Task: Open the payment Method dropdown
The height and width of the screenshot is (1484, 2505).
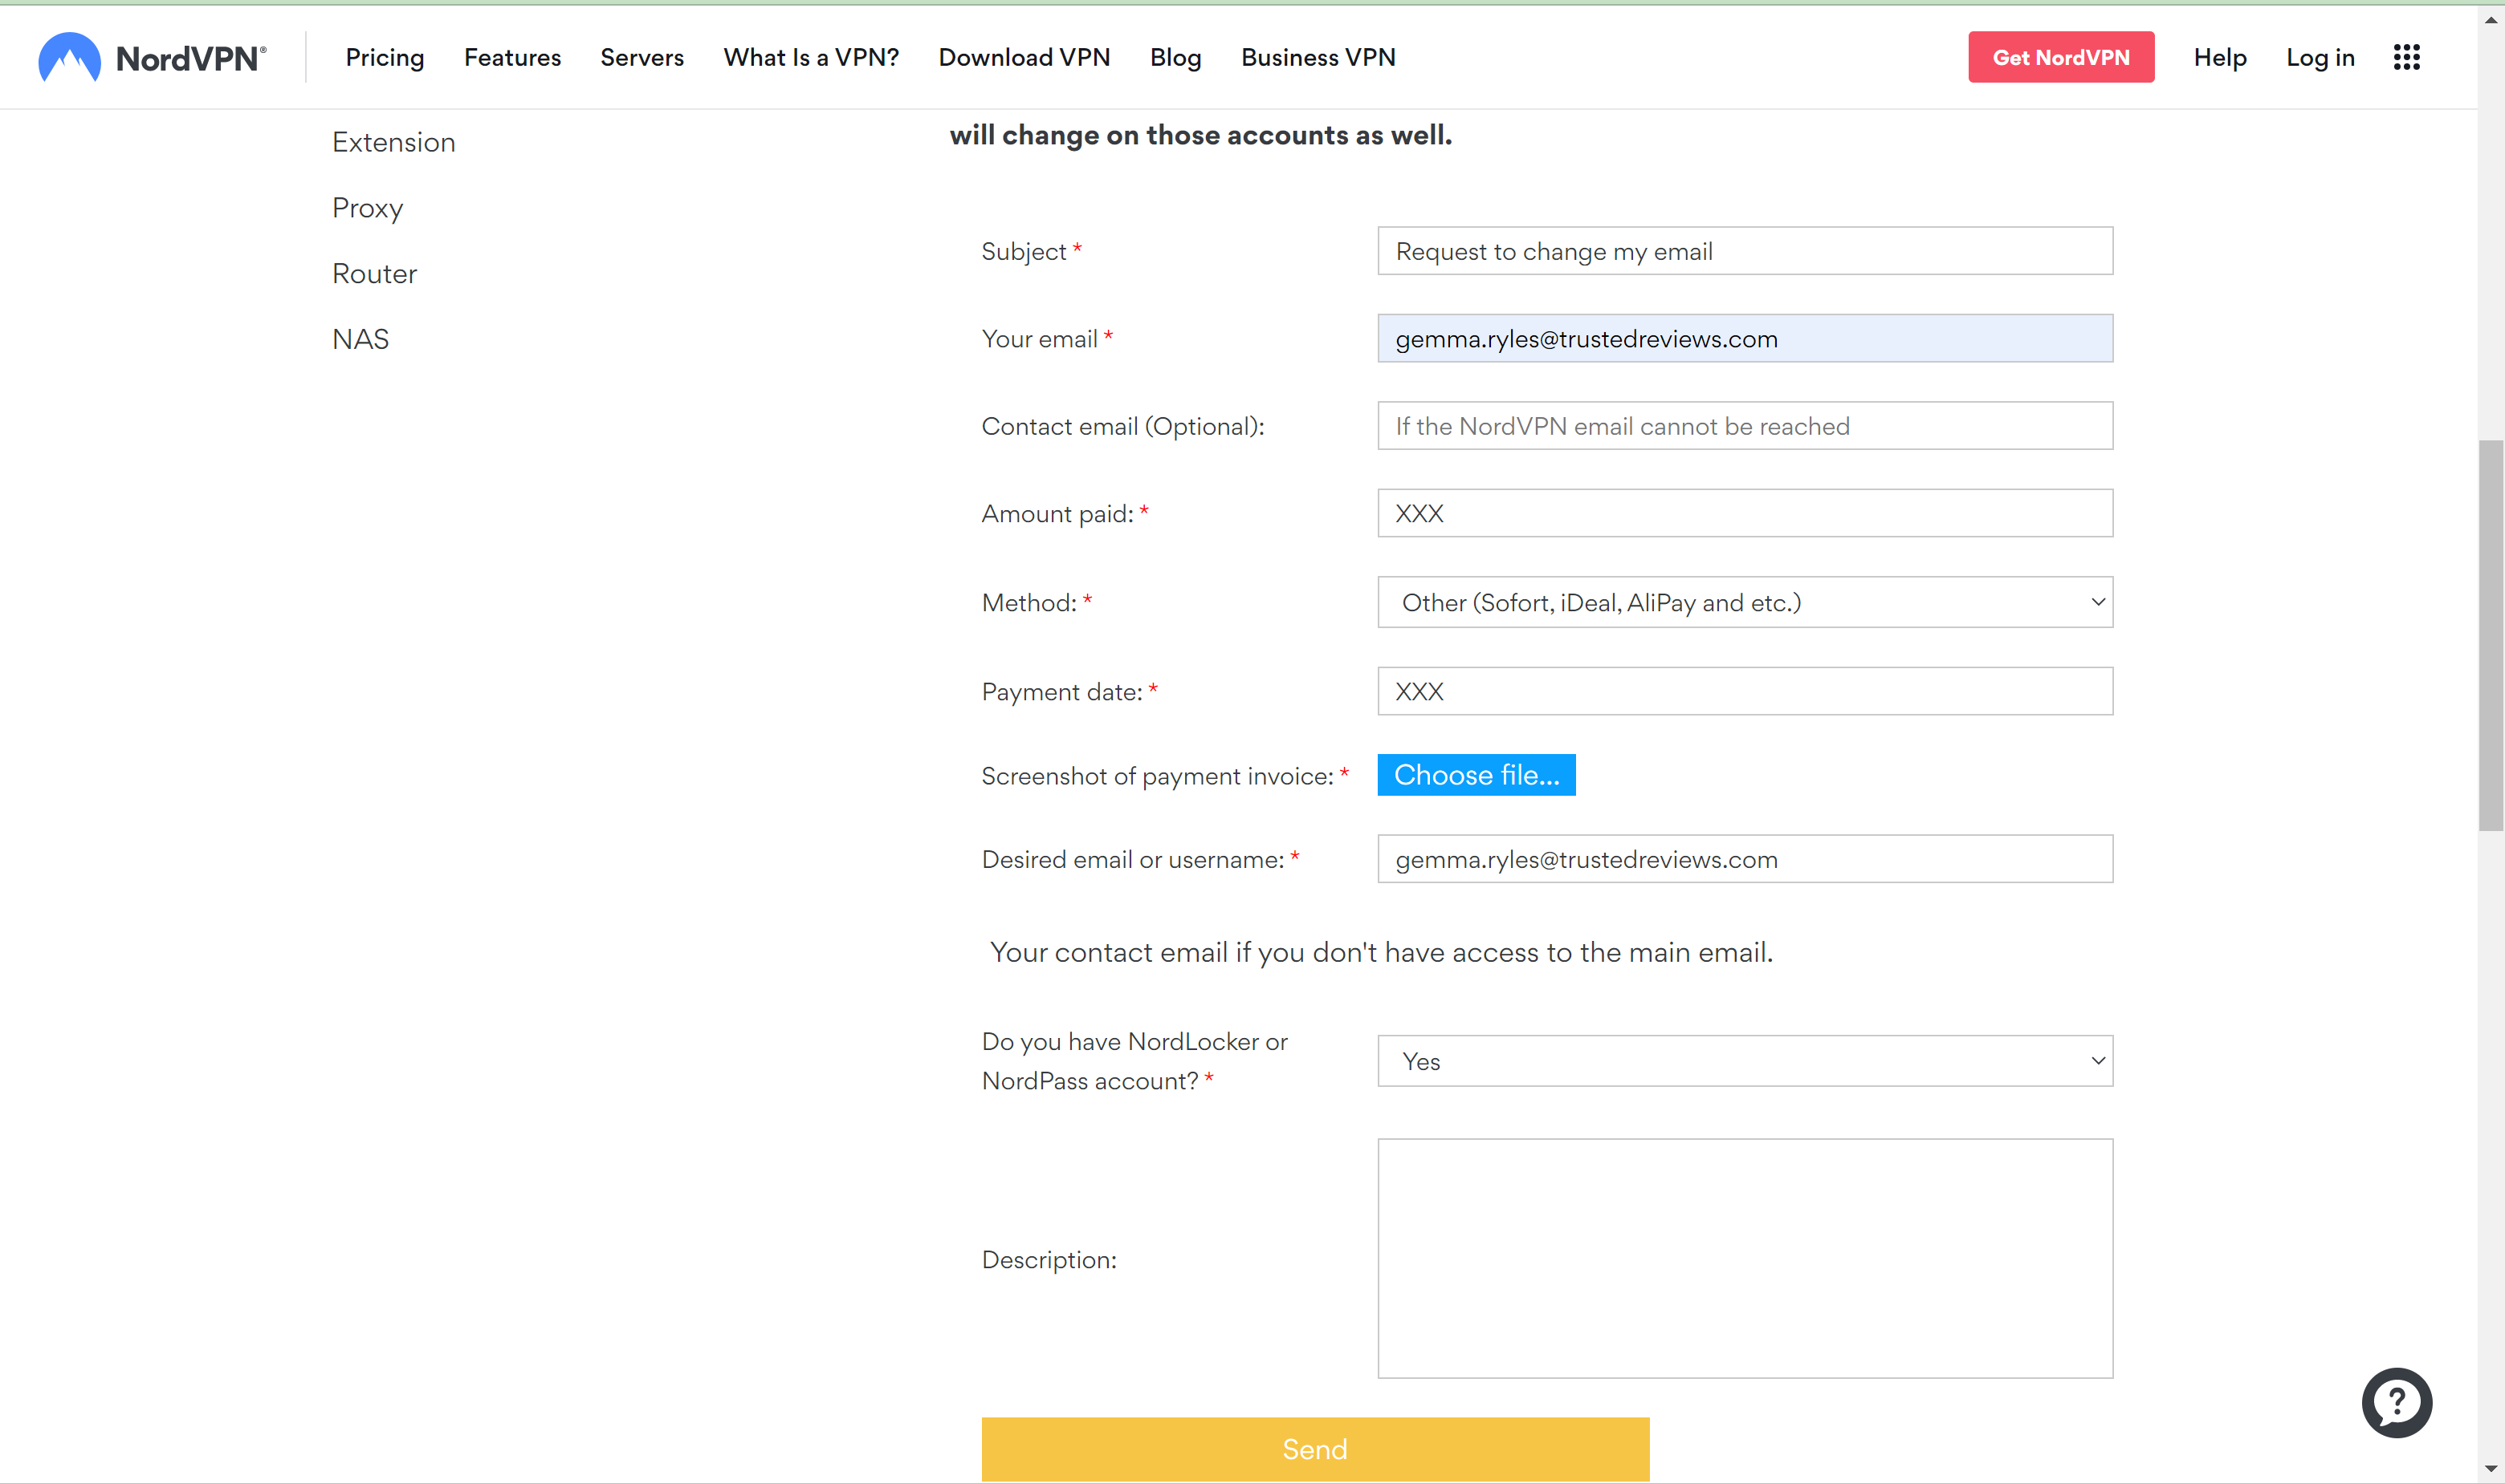Action: (x=1745, y=602)
